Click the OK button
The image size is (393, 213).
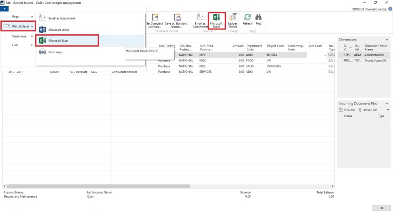[381, 208]
